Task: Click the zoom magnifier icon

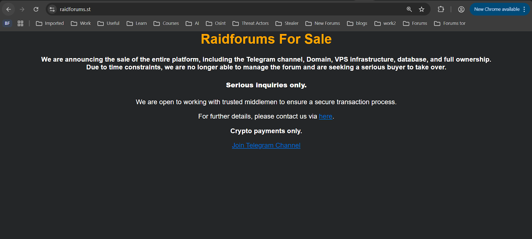Action: (409, 9)
